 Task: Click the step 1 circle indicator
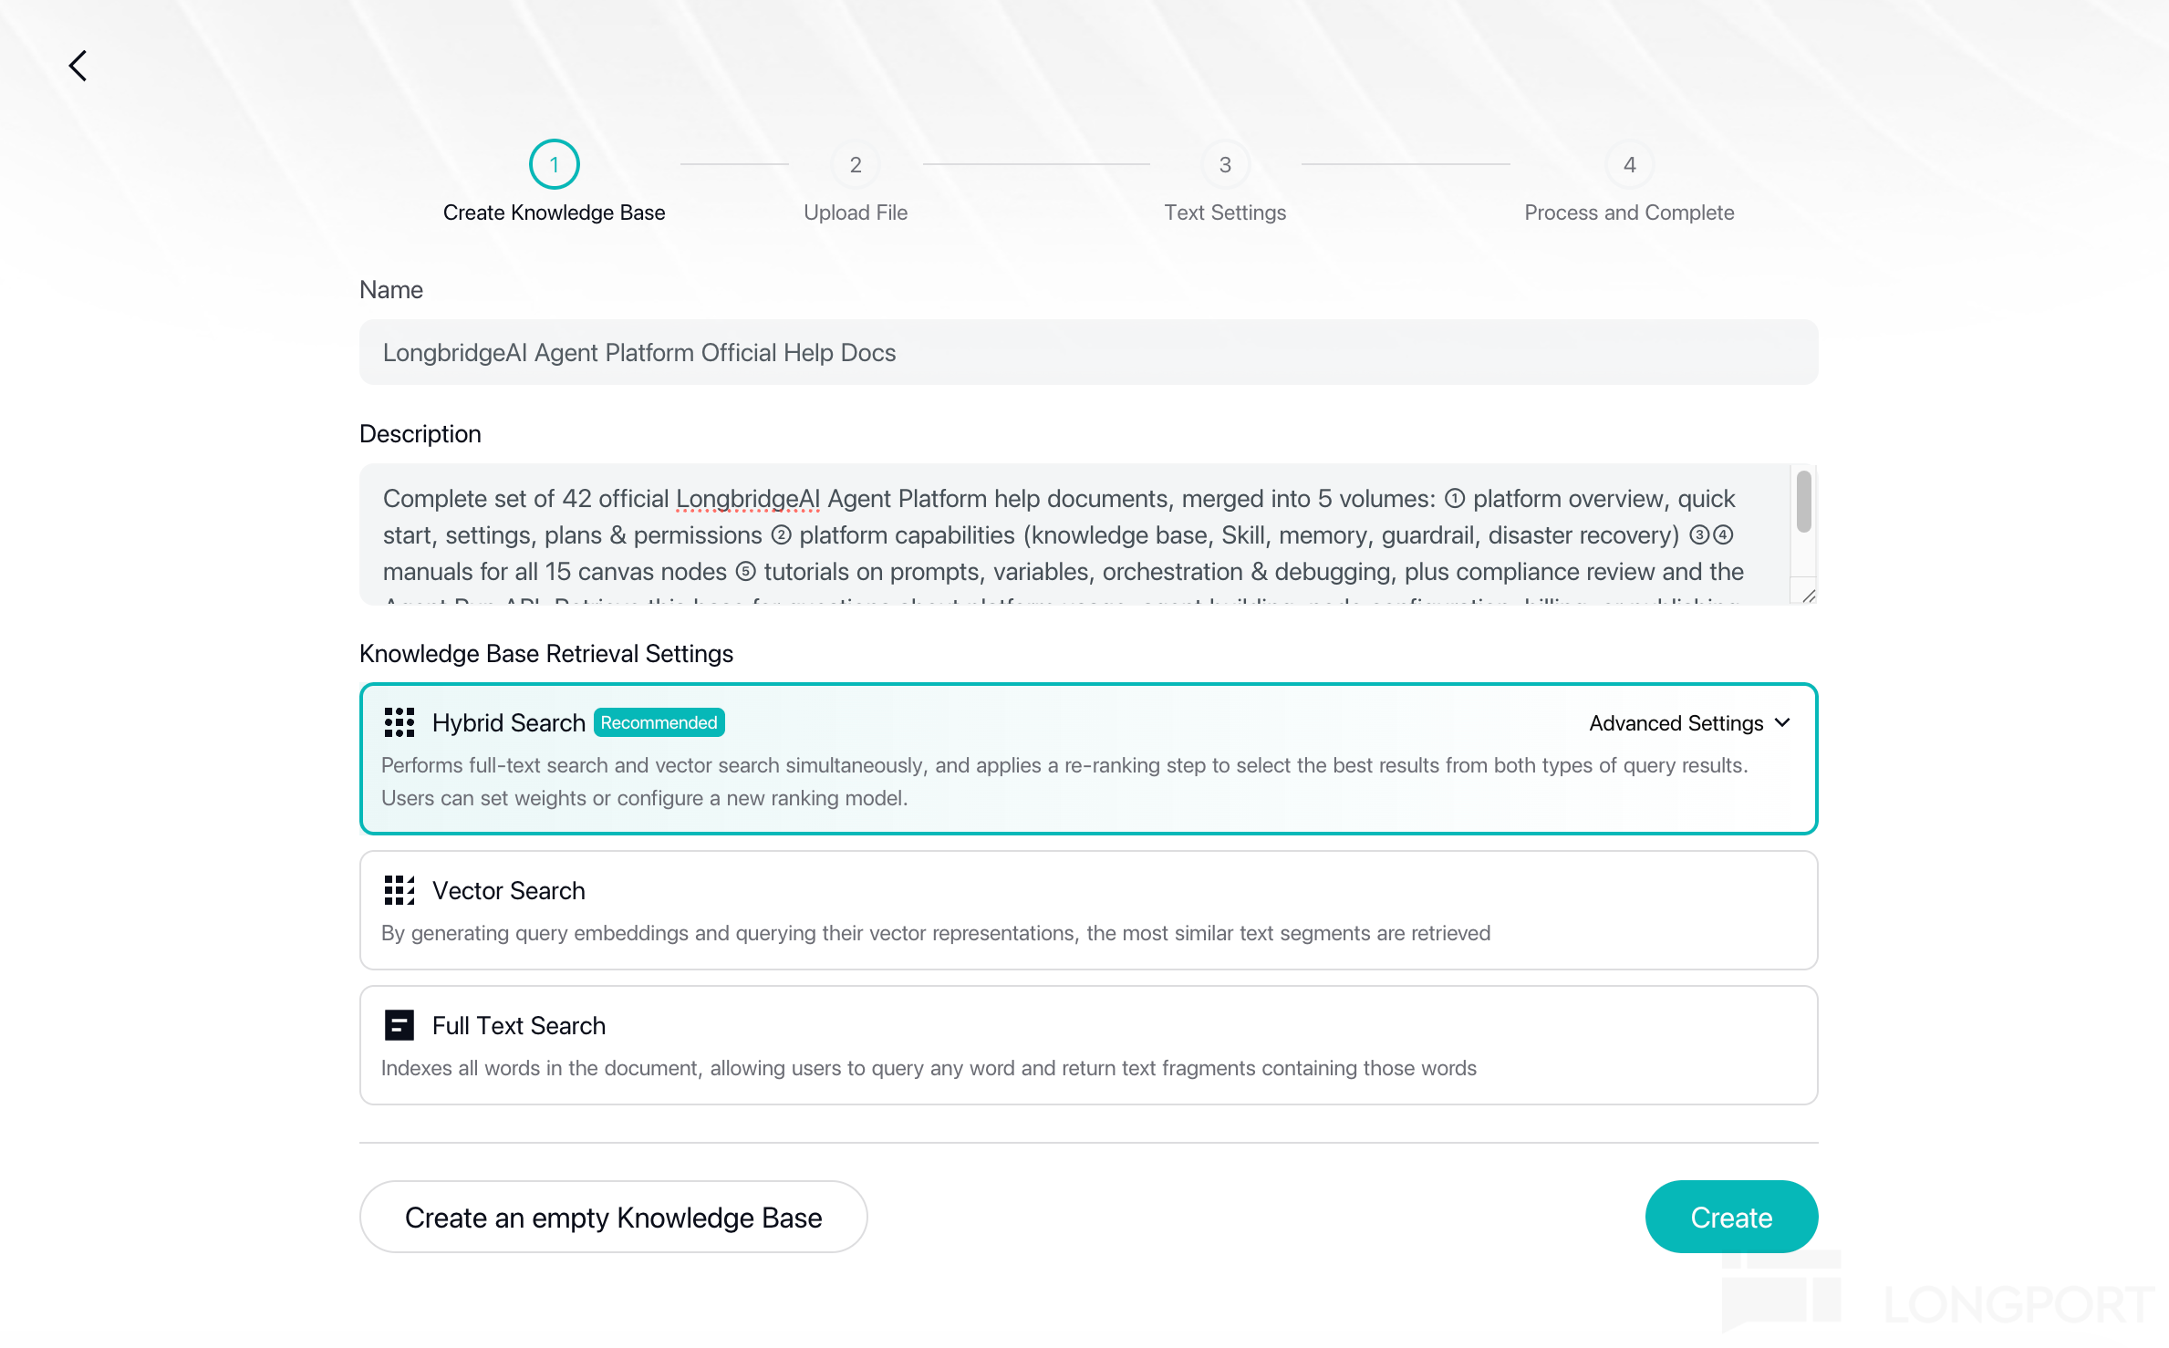pyautogui.click(x=554, y=164)
